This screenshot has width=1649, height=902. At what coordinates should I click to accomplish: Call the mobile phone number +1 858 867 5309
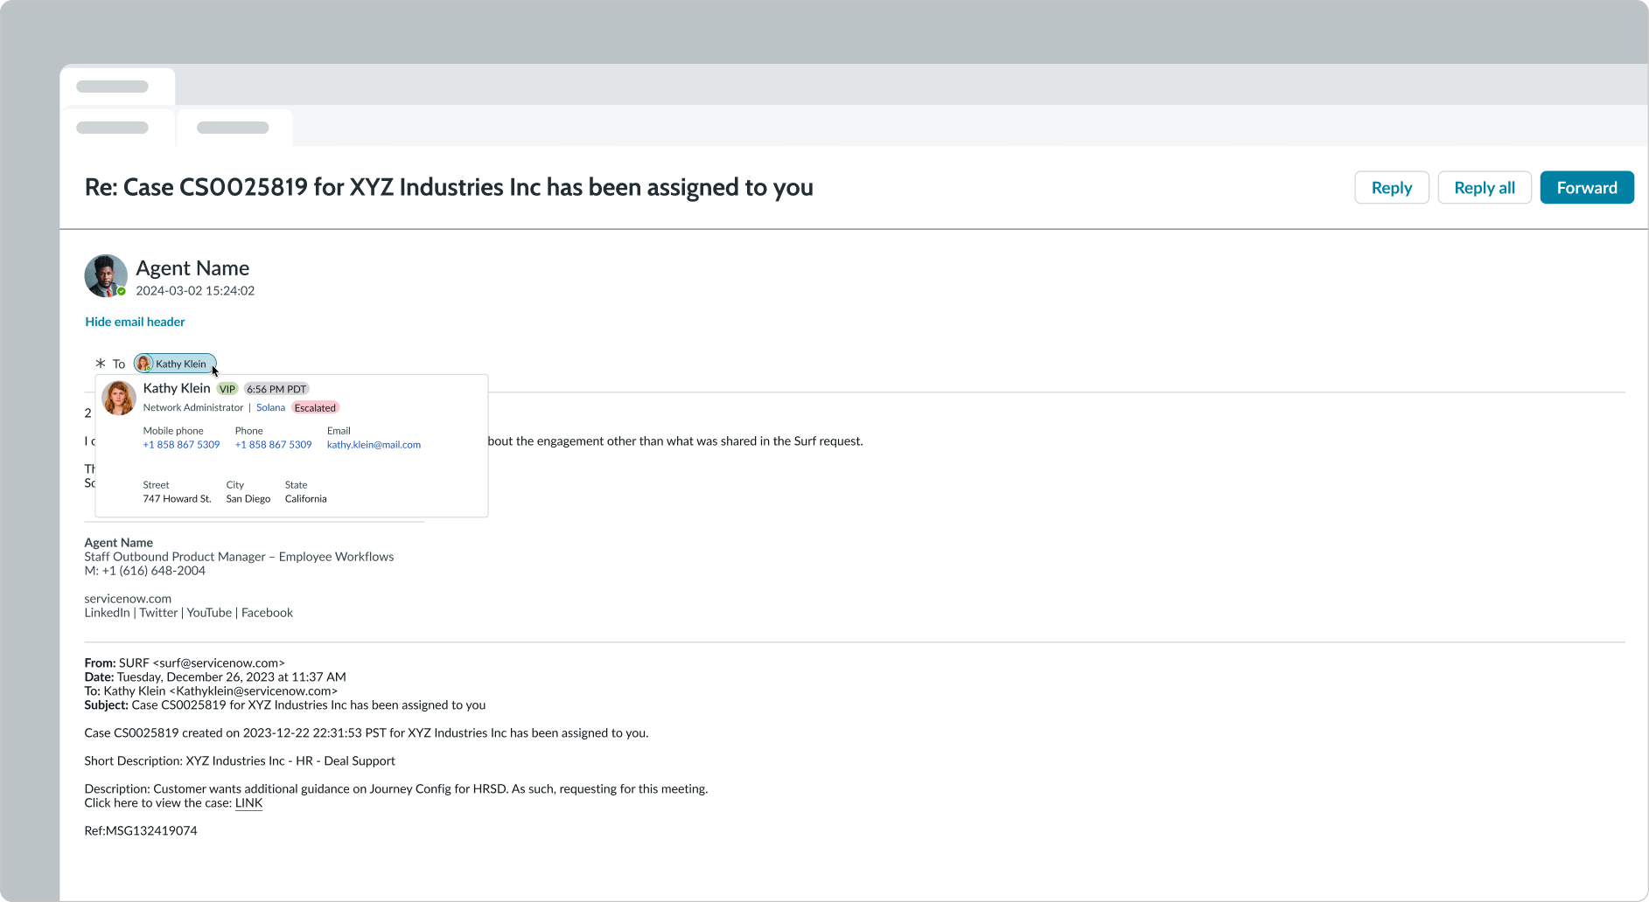pyautogui.click(x=180, y=444)
